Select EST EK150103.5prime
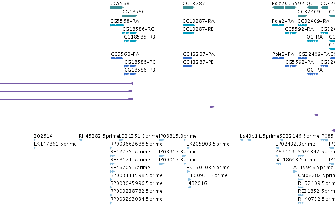This screenshot has width=335, height=205. [208, 168]
